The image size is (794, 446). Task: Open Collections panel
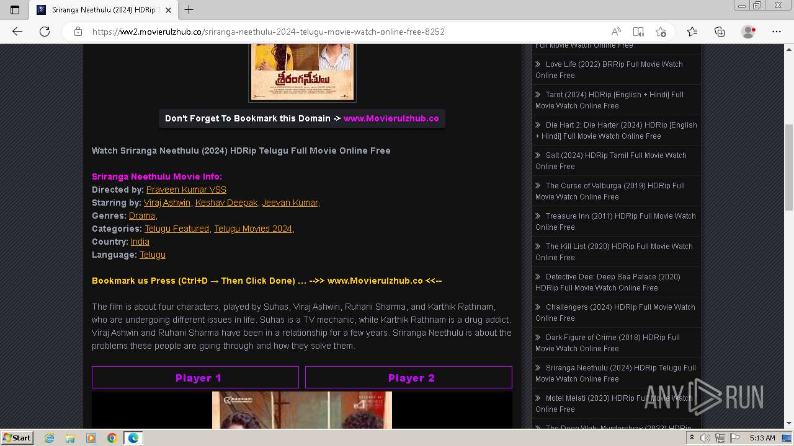[x=720, y=32]
